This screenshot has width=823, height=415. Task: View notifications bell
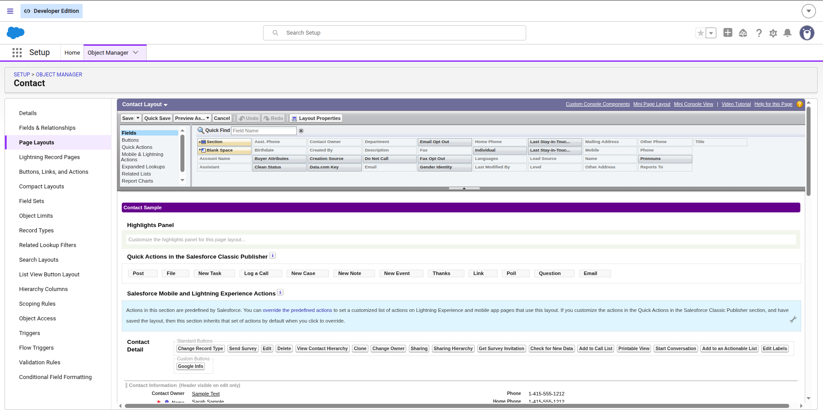tap(787, 33)
